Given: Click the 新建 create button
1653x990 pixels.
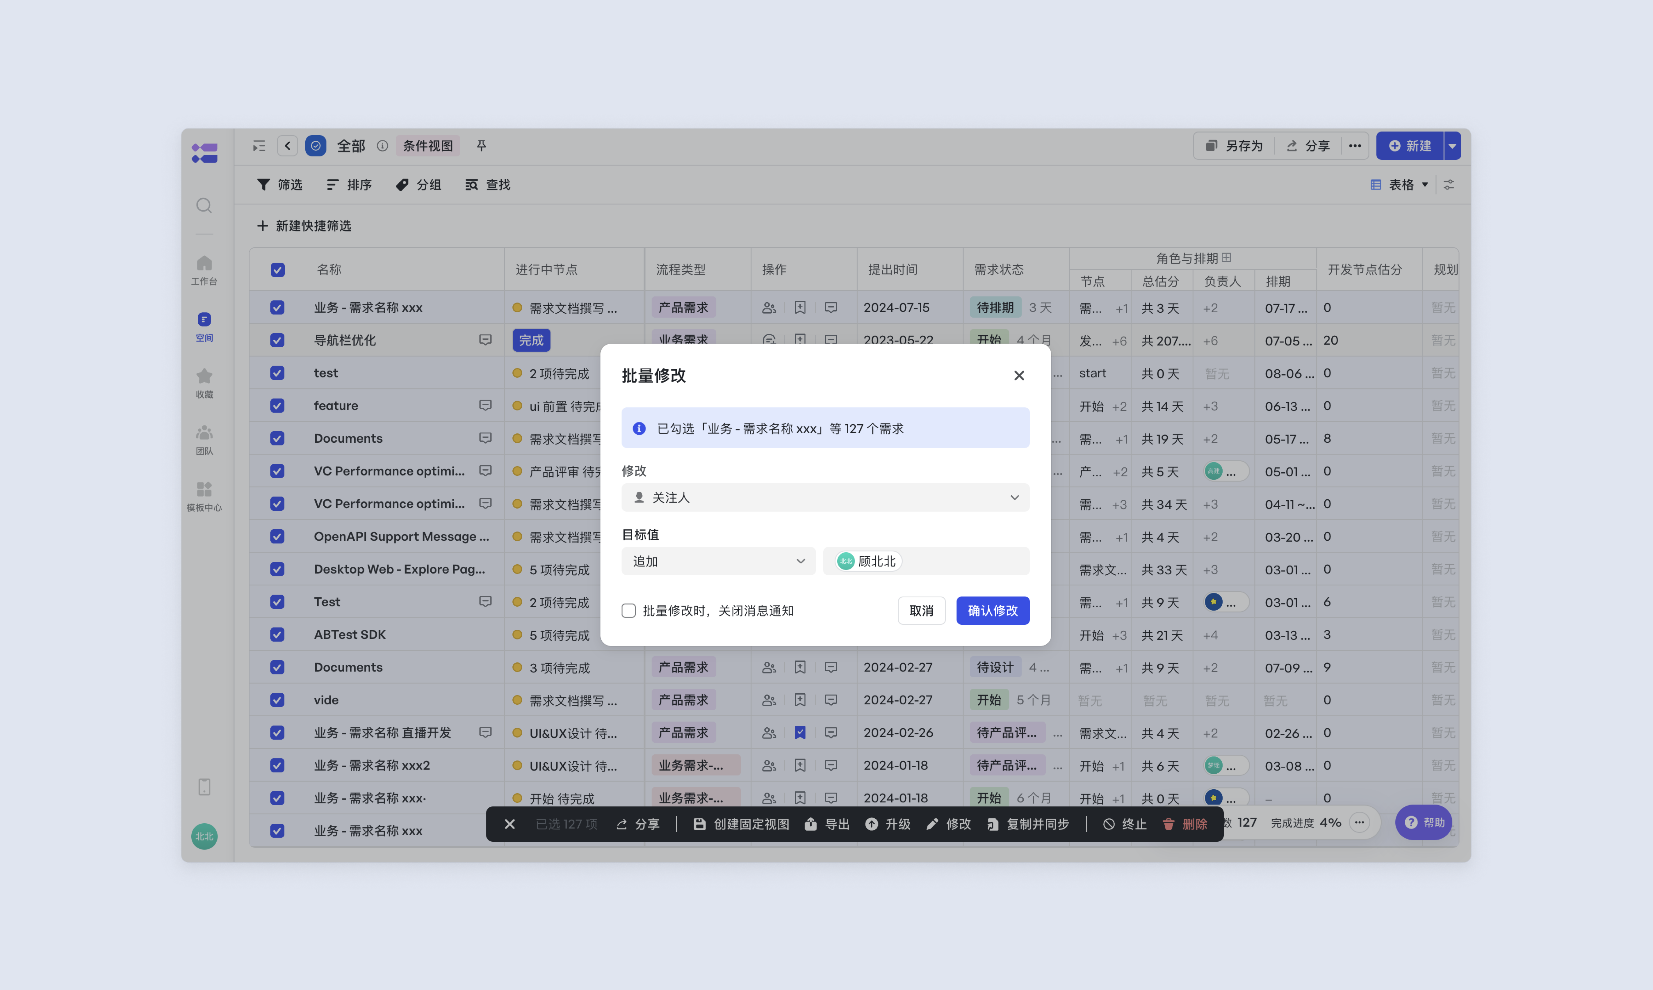Looking at the screenshot, I should tap(1410, 145).
